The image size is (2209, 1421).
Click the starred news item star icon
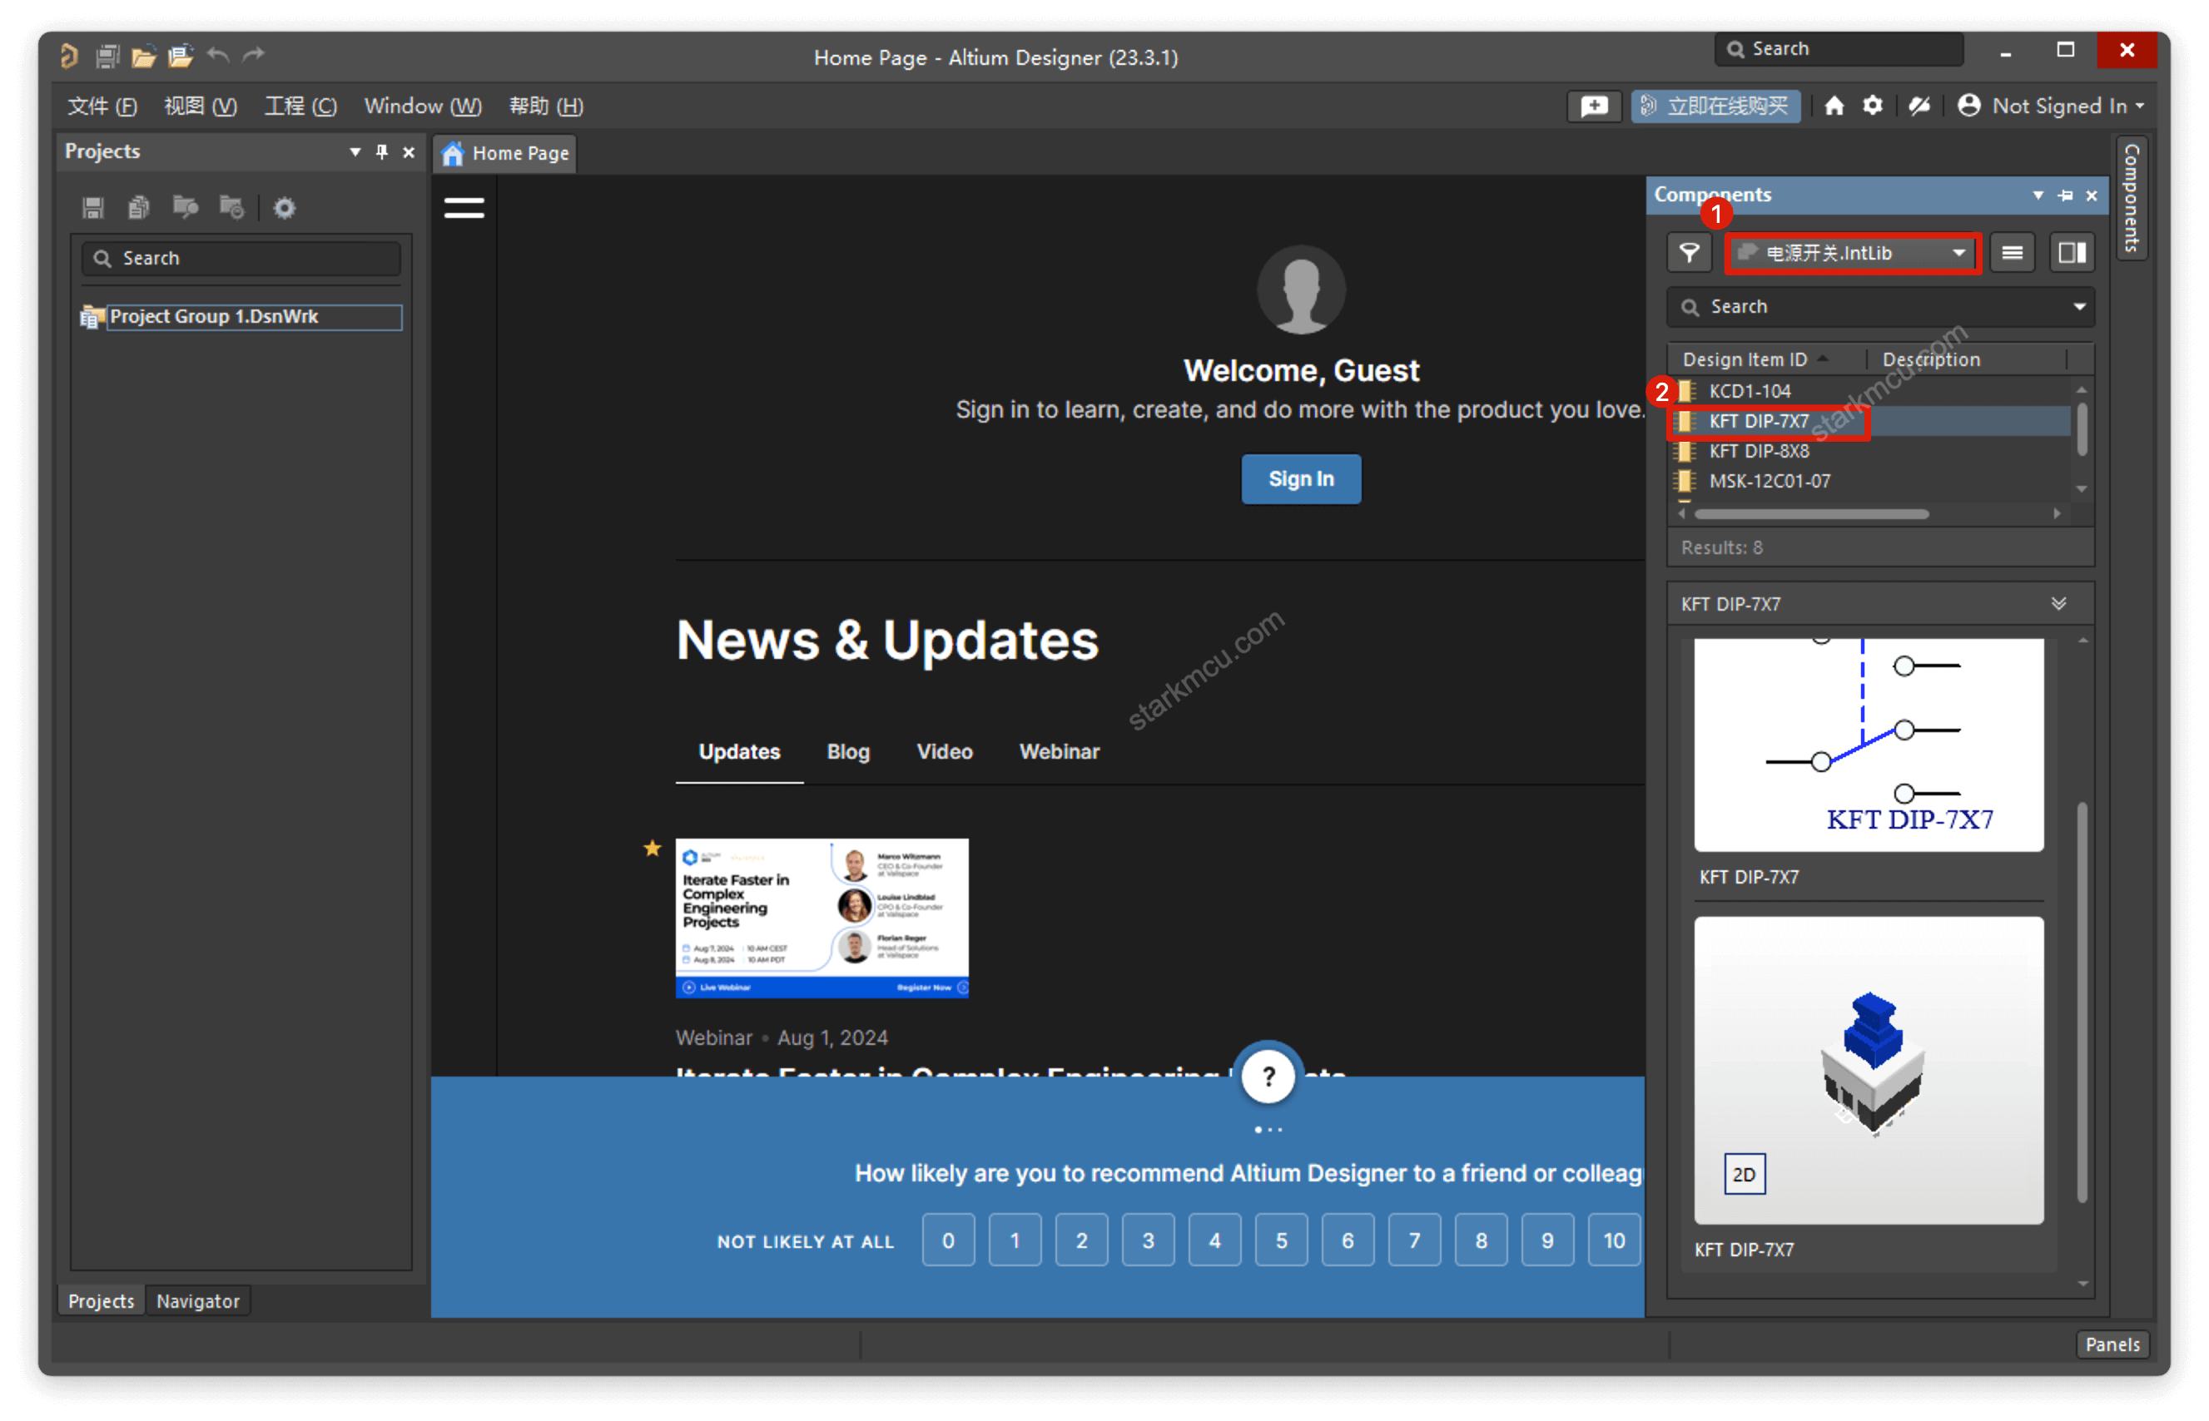[652, 848]
